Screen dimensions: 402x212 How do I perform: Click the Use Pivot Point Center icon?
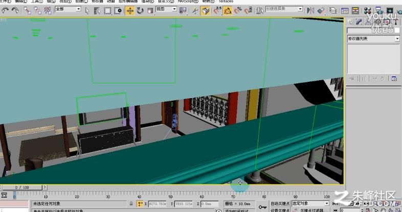[183, 11]
